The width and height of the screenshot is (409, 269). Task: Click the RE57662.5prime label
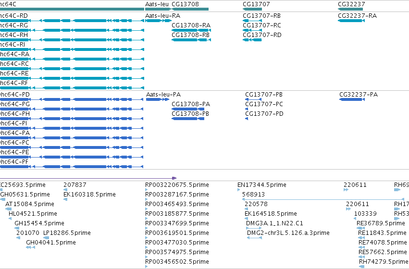[x=383, y=252]
